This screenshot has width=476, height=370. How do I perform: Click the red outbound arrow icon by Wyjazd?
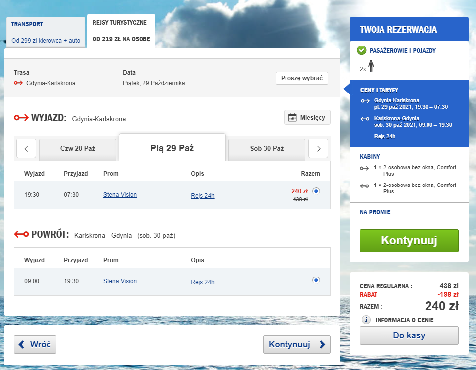pos(21,118)
